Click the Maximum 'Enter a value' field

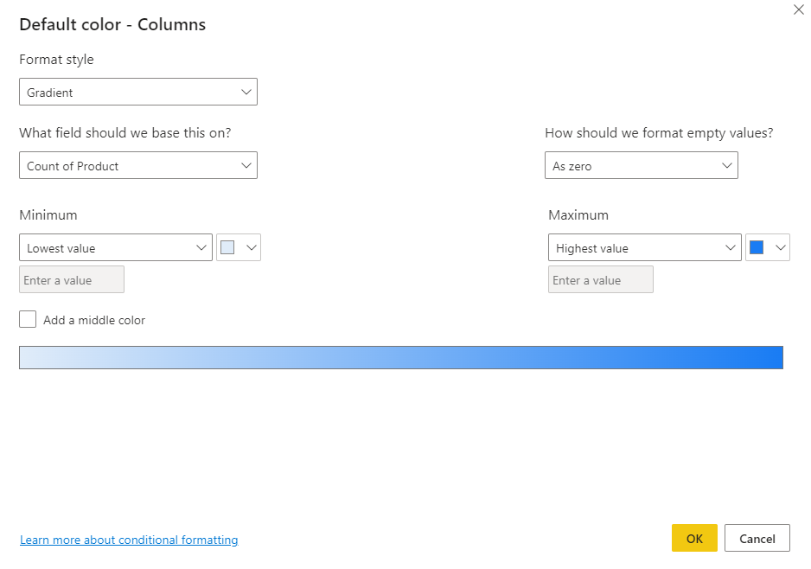click(601, 279)
